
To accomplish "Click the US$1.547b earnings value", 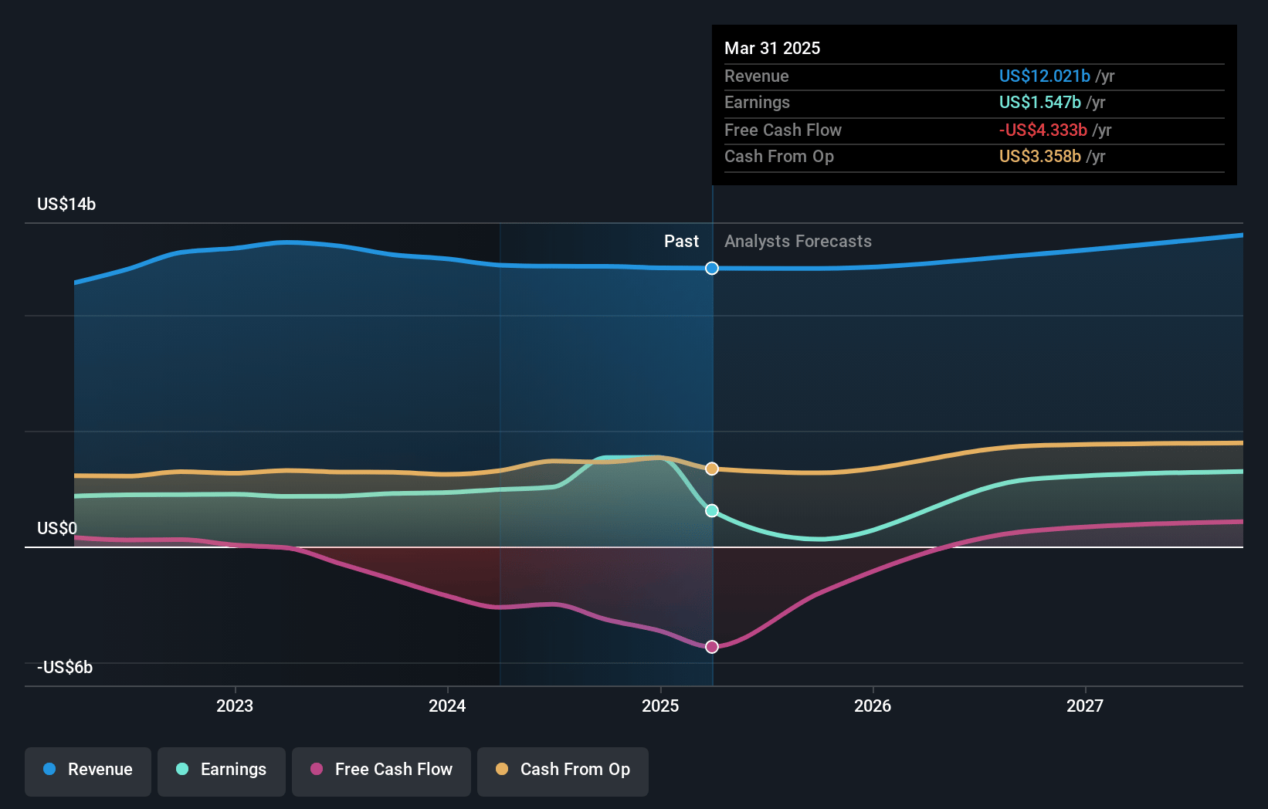I will coord(1039,102).
